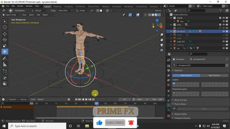Toggle auto keying record button
This screenshot has height=129, width=230.
coord(69,99)
